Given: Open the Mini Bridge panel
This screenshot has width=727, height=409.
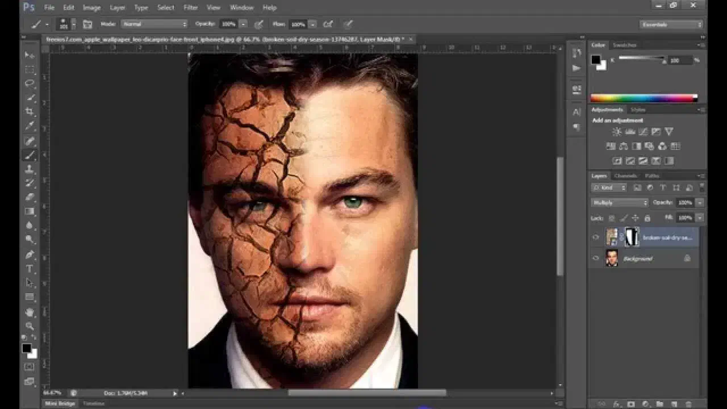Looking at the screenshot, I should click(60, 403).
